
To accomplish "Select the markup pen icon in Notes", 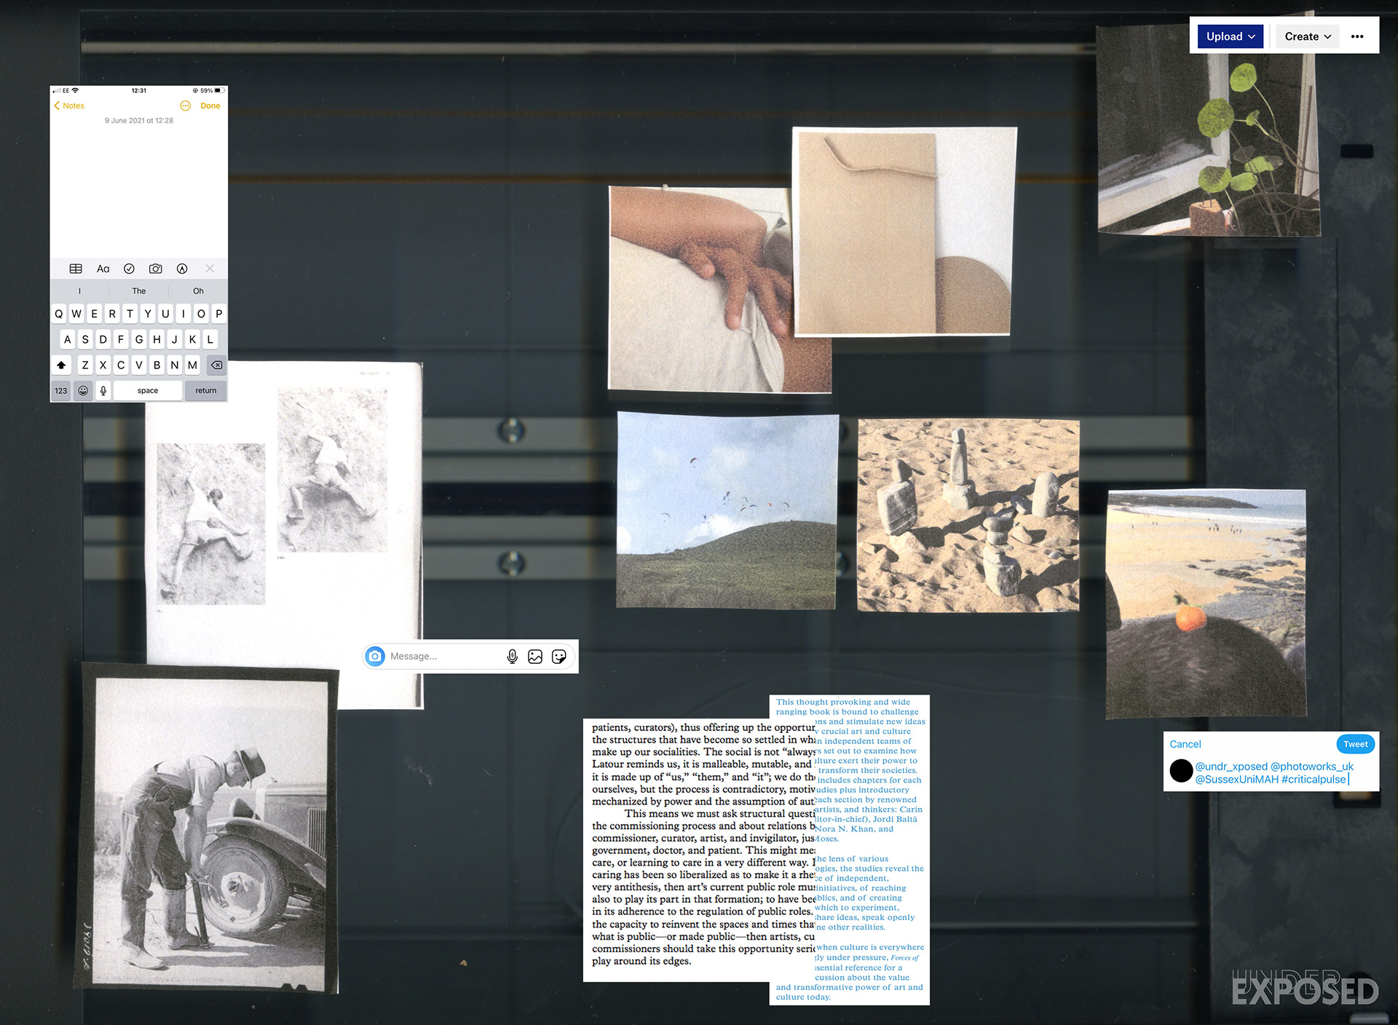I will pyautogui.click(x=182, y=269).
